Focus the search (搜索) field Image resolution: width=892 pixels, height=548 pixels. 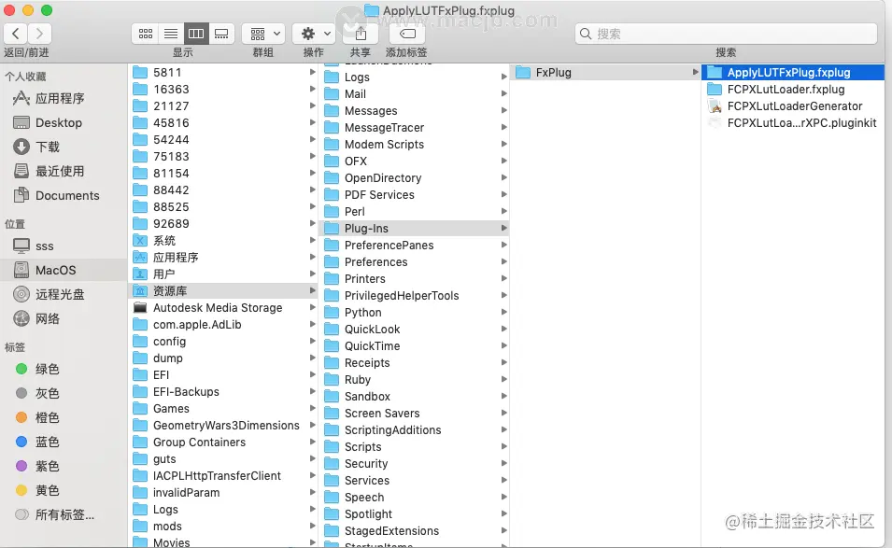(x=726, y=34)
